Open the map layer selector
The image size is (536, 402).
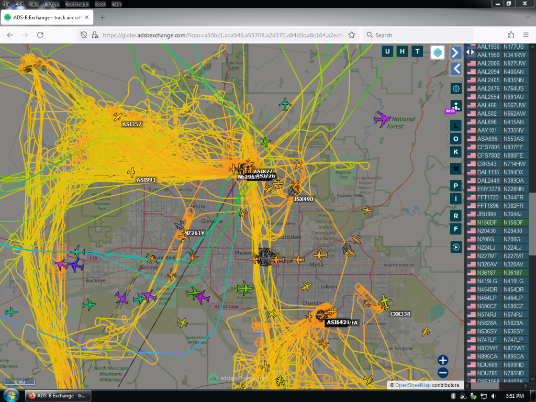[438, 52]
